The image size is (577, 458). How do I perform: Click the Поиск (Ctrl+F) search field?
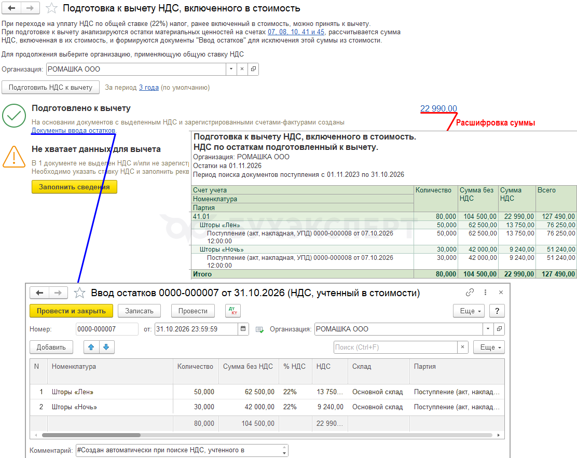point(395,348)
